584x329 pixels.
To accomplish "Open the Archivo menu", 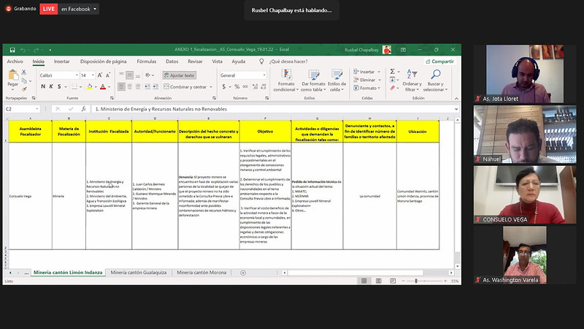I will pyautogui.click(x=15, y=61).
